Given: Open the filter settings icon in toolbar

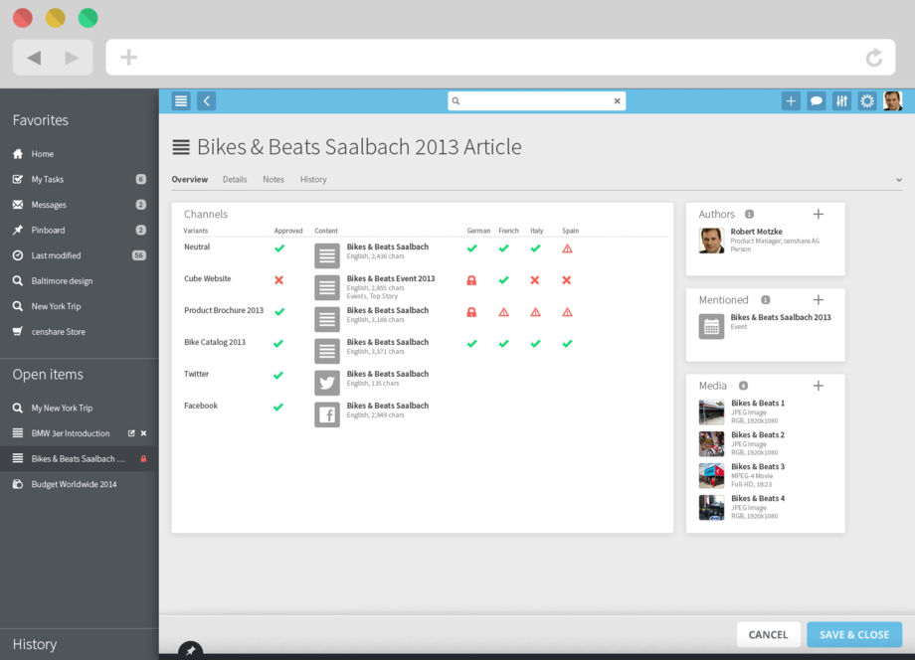Looking at the screenshot, I should (841, 100).
